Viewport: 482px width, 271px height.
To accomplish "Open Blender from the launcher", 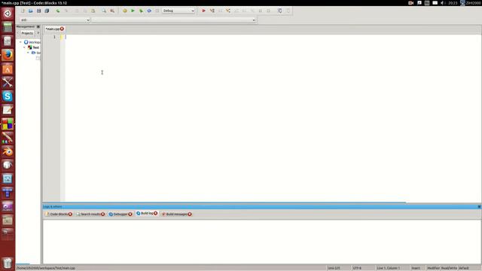I will click(8, 151).
